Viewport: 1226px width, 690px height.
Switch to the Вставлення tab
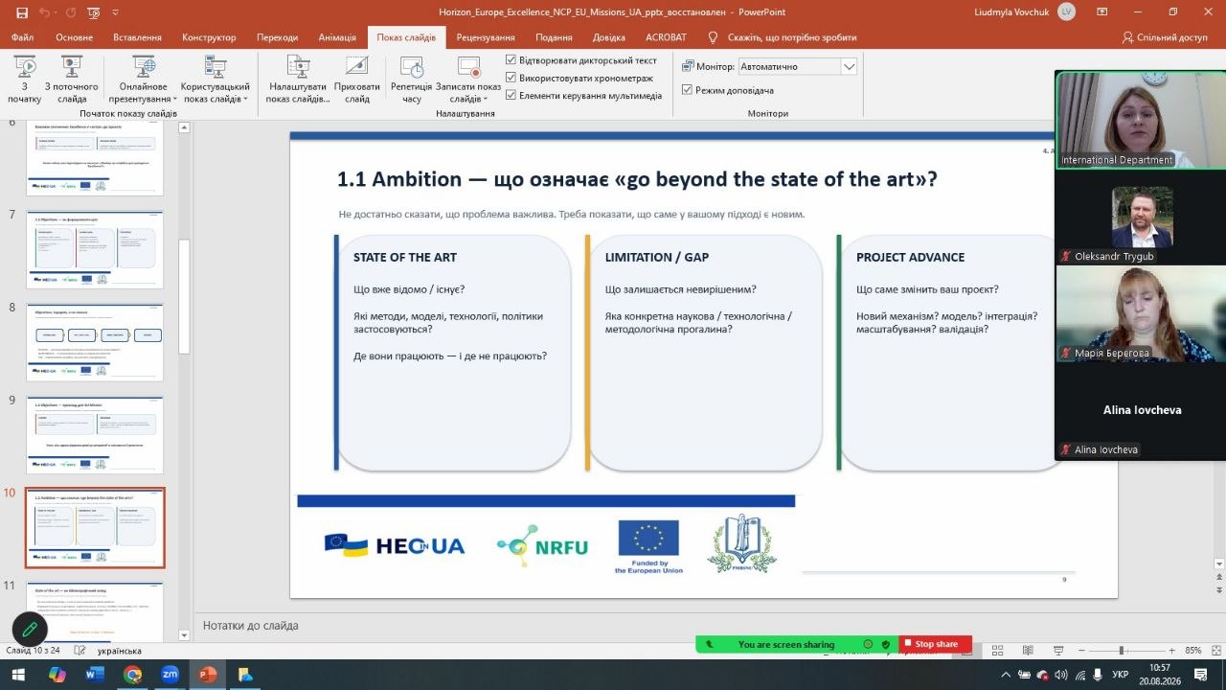pos(137,37)
